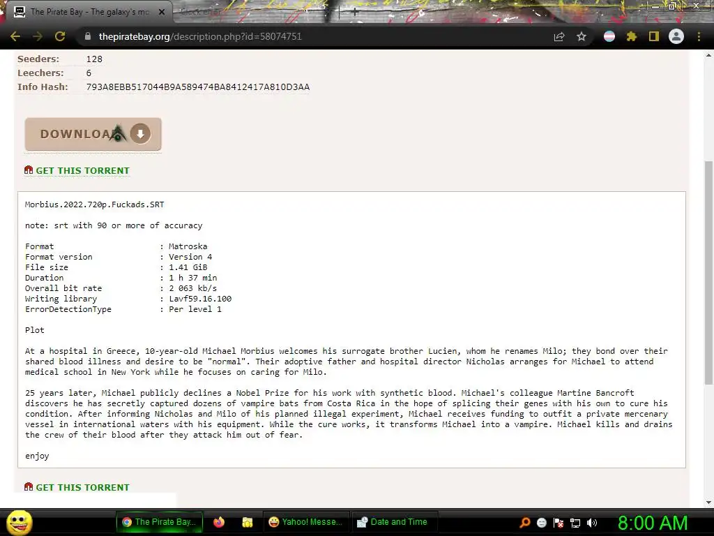This screenshot has height=536, width=714.
Task: Open the folder icon in taskbar
Action: (x=248, y=522)
